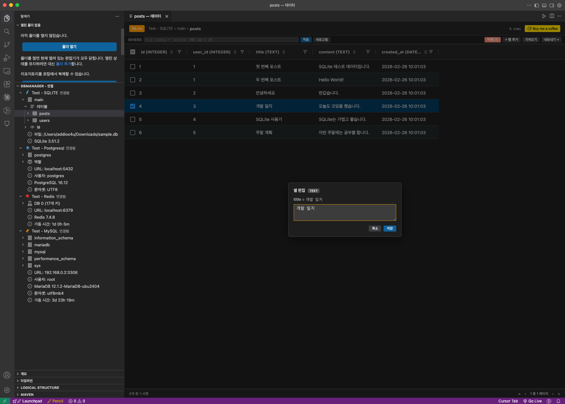Open the 내보내기 export dropdown
Screen dimensions: 565x404
coord(551,40)
